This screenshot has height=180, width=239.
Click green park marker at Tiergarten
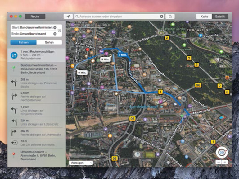point(184,45)
